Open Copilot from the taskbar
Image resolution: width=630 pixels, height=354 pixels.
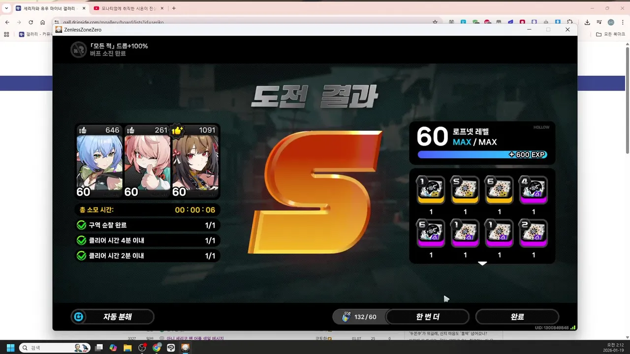tap(113, 348)
